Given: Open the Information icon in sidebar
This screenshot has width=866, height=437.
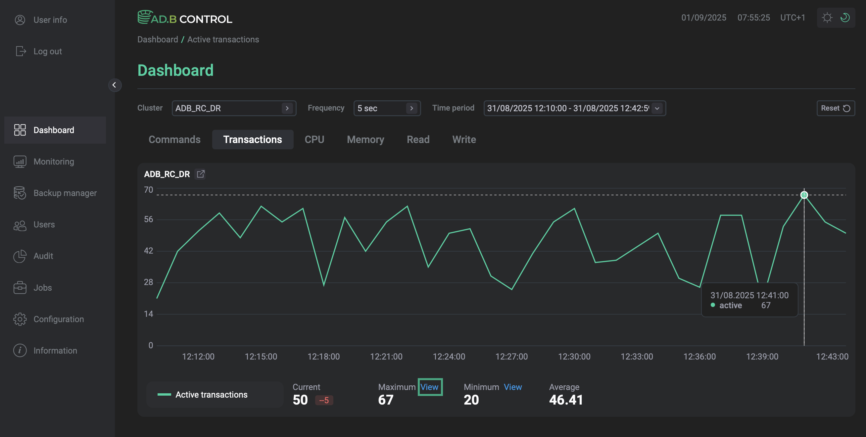Looking at the screenshot, I should tap(20, 351).
